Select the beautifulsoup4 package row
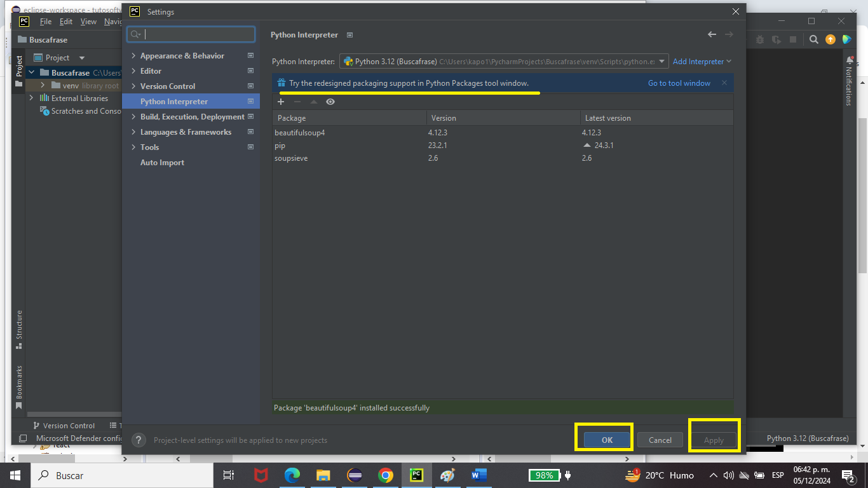Image resolution: width=868 pixels, height=488 pixels. tap(503, 133)
